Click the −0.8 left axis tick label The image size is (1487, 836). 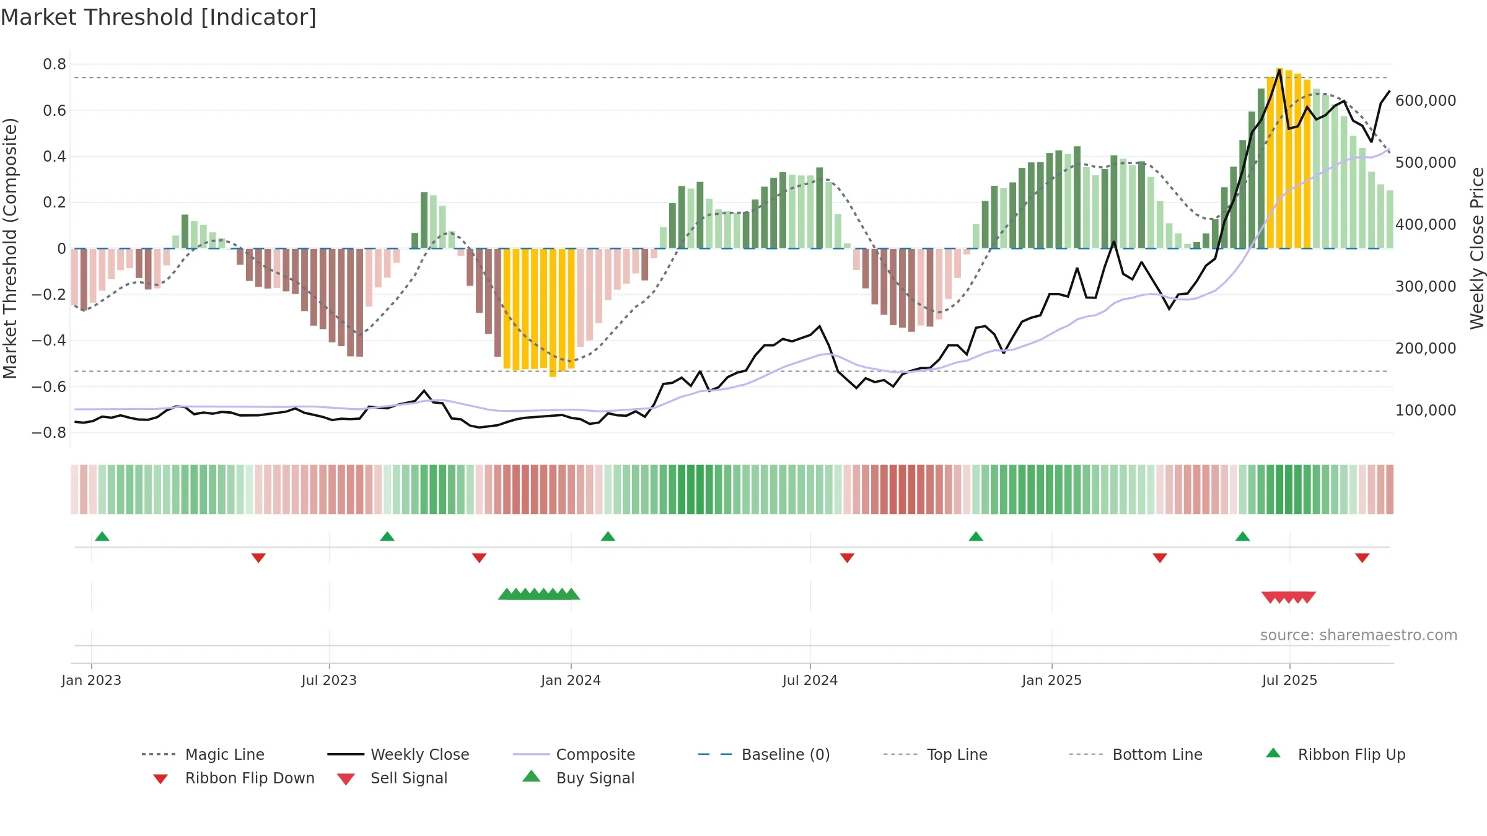click(49, 432)
